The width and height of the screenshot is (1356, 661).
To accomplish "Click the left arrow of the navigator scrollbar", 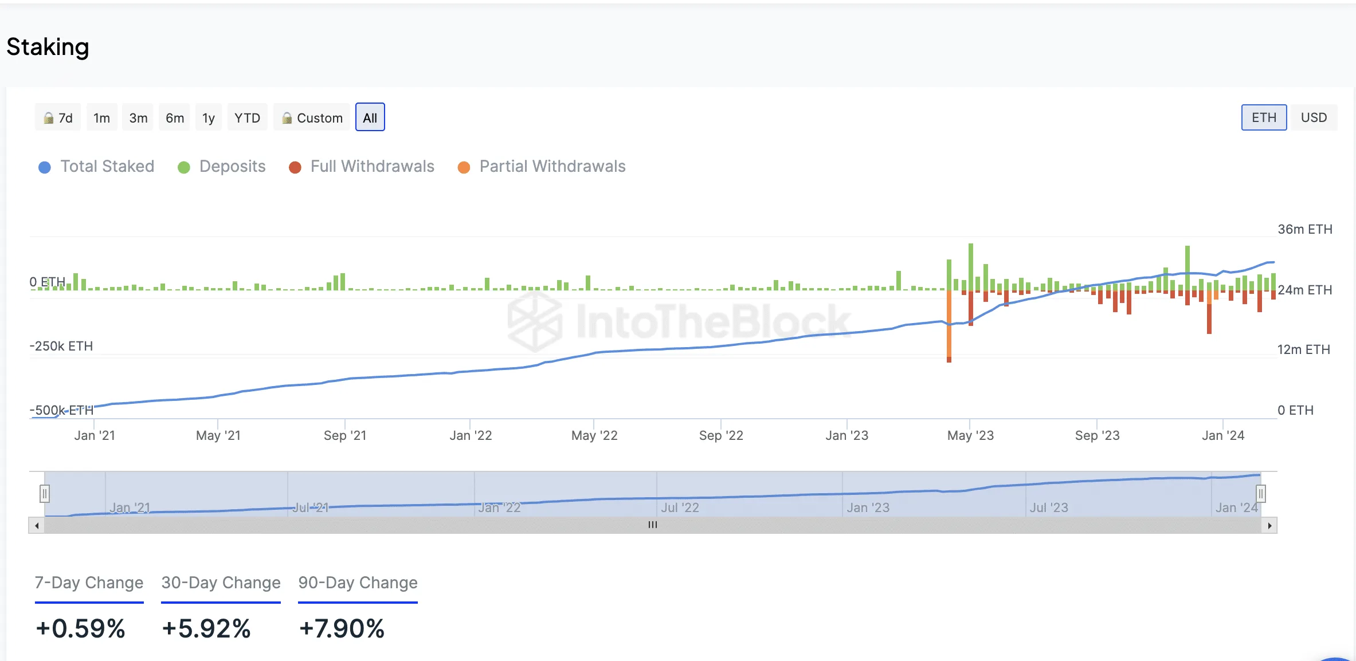I will pyautogui.click(x=37, y=525).
